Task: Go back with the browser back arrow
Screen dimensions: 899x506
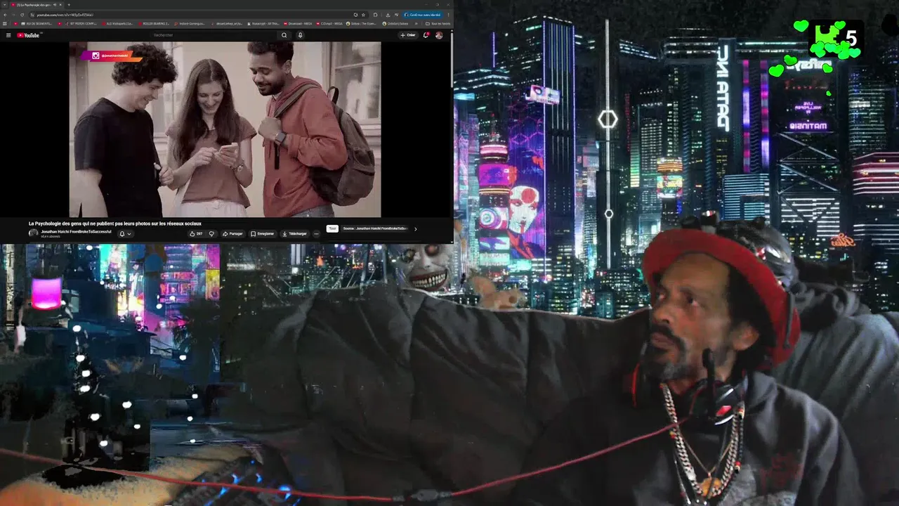Action: (6, 15)
